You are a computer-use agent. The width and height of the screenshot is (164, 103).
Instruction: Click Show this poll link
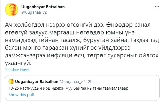tap(21, 95)
